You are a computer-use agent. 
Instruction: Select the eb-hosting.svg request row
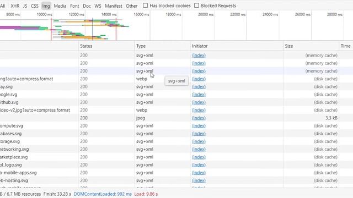(x=176, y=180)
